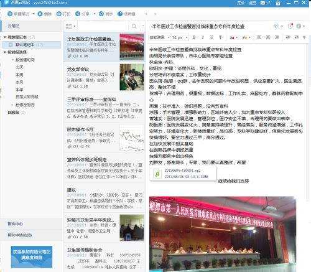Open the cloud share status icon by title
Screen dimensions: 311x272
276,26
